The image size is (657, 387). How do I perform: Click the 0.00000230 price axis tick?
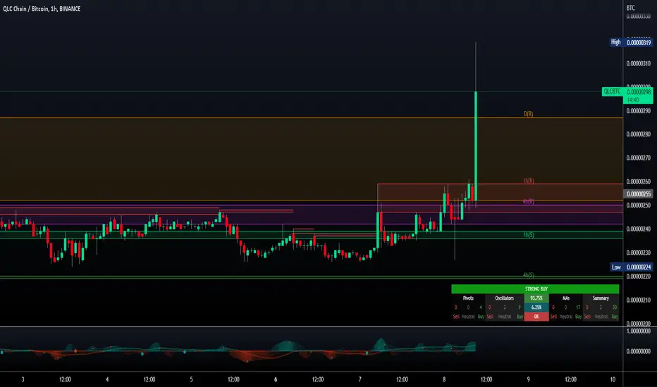[x=638, y=253]
